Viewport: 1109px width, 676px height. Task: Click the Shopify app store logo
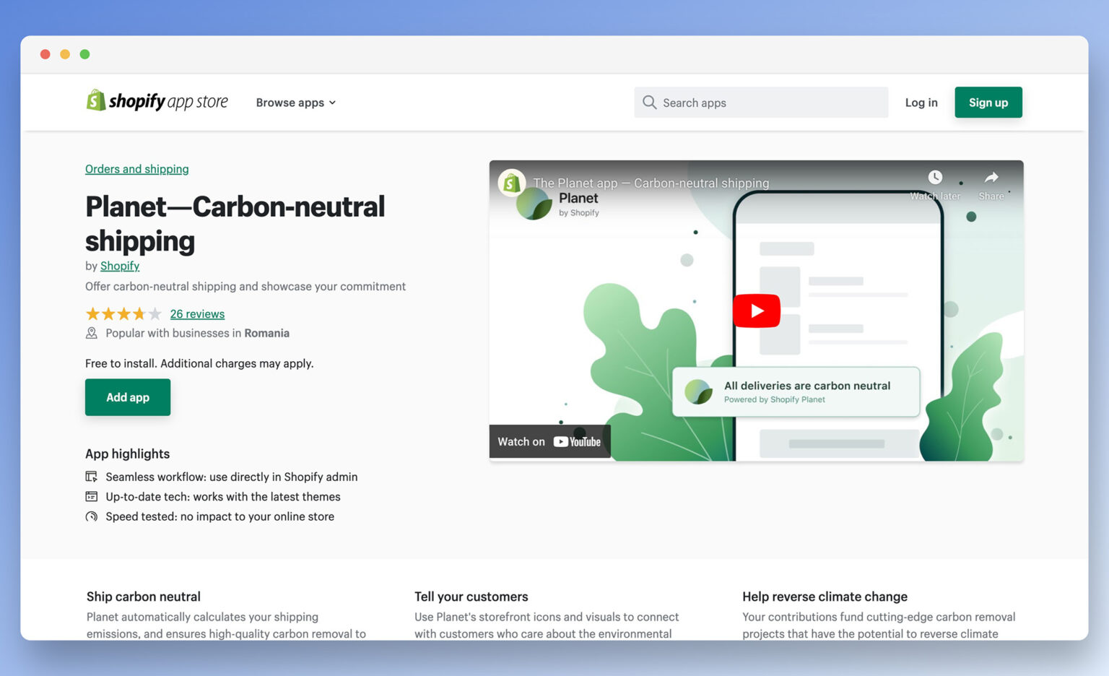157,102
